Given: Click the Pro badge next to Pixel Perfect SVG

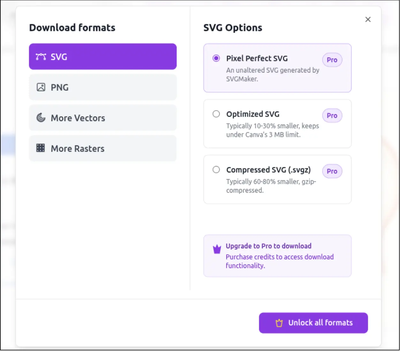Looking at the screenshot, I should point(332,60).
